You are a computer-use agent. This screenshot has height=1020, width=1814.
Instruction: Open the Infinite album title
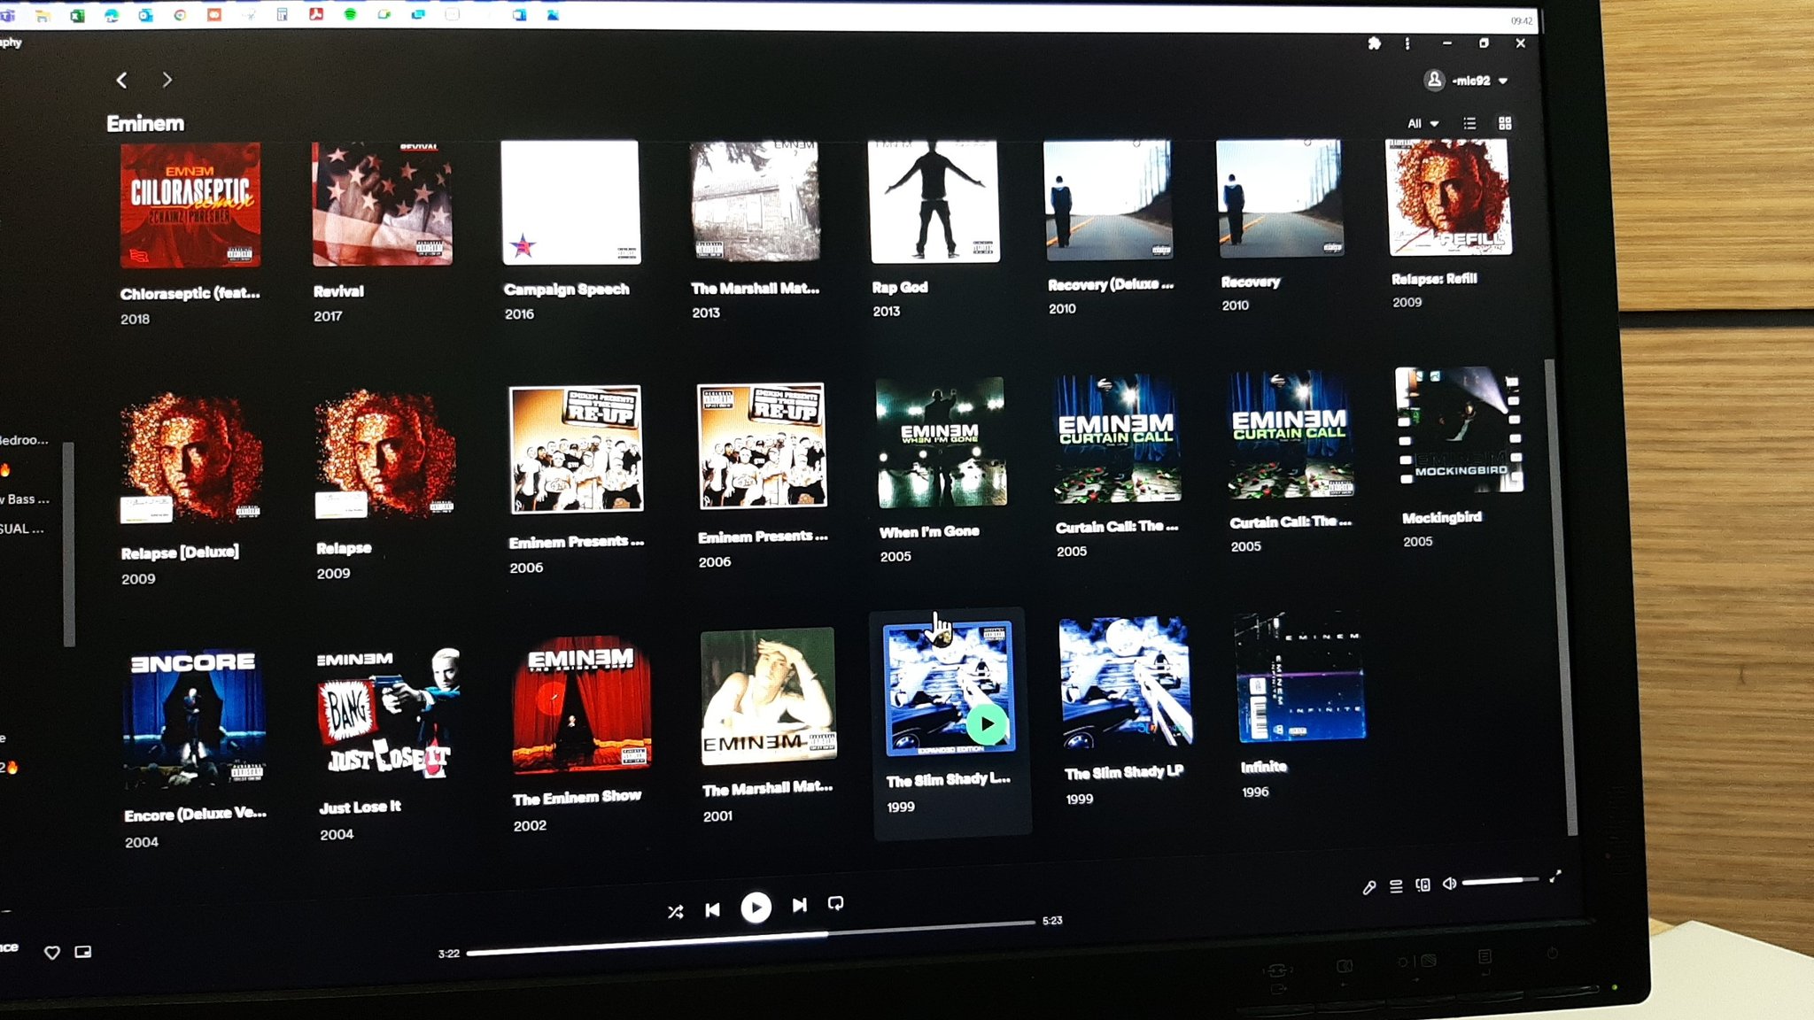[1263, 767]
